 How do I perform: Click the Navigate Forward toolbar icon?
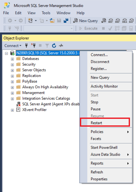21,21
